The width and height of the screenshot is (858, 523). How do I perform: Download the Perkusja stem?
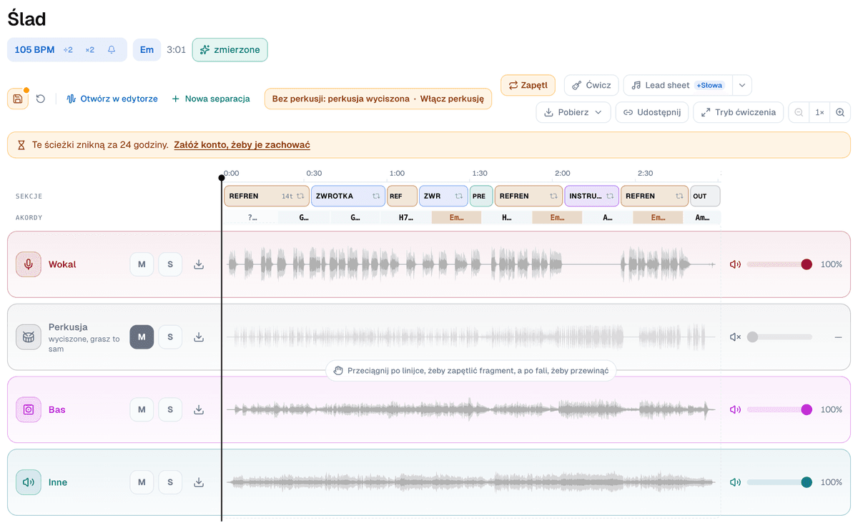199,337
